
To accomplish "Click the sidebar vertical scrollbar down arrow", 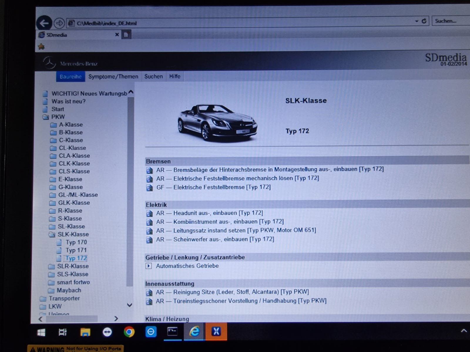I will [x=130, y=305].
